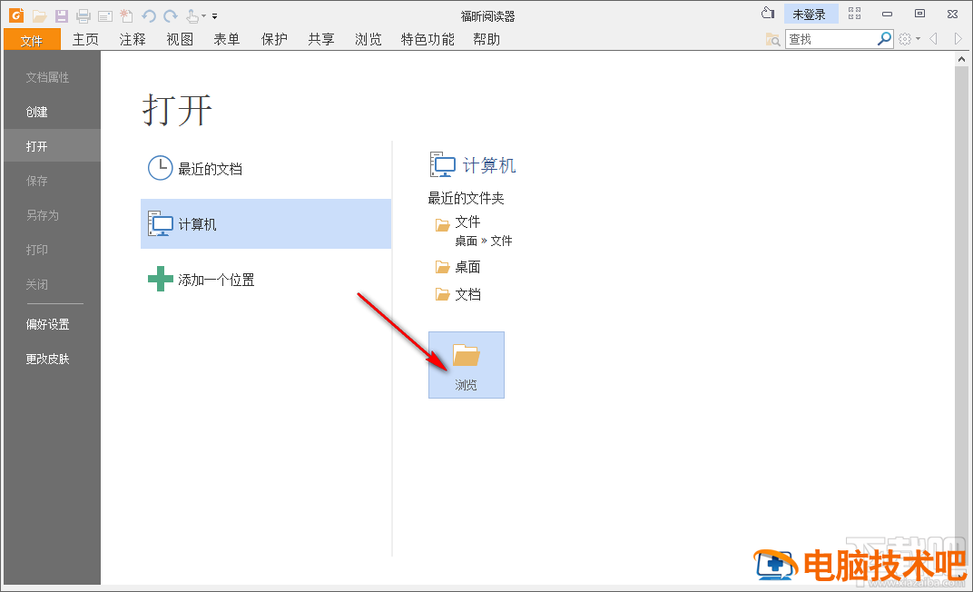This screenshot has width=973, height=592.
Task: Click folder icon beside 桌面
Action: tap(442, 267)
